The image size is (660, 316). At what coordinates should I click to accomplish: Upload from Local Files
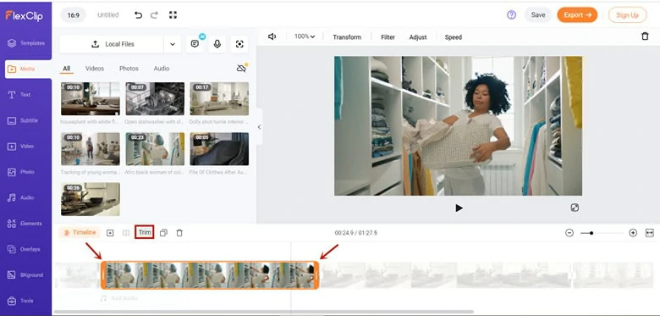[x=112, y=44]
